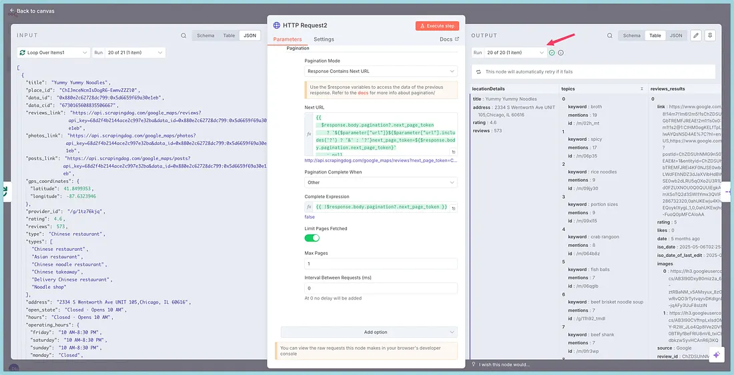Switch input view to JSON
Image resolution: width=734 pixels, height=375 pixels.
(x=250, y=35)
